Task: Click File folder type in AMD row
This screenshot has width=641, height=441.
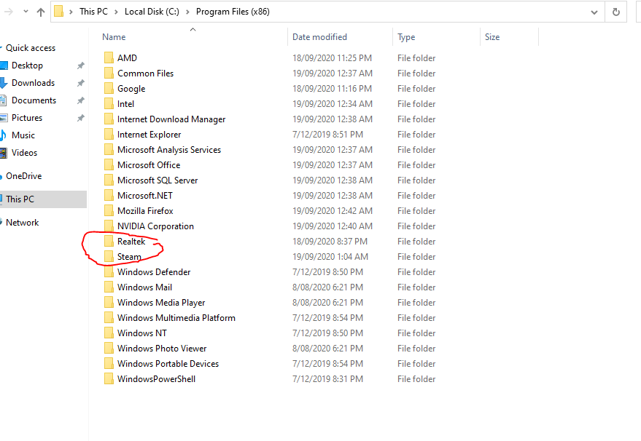Action: [416, 58]
